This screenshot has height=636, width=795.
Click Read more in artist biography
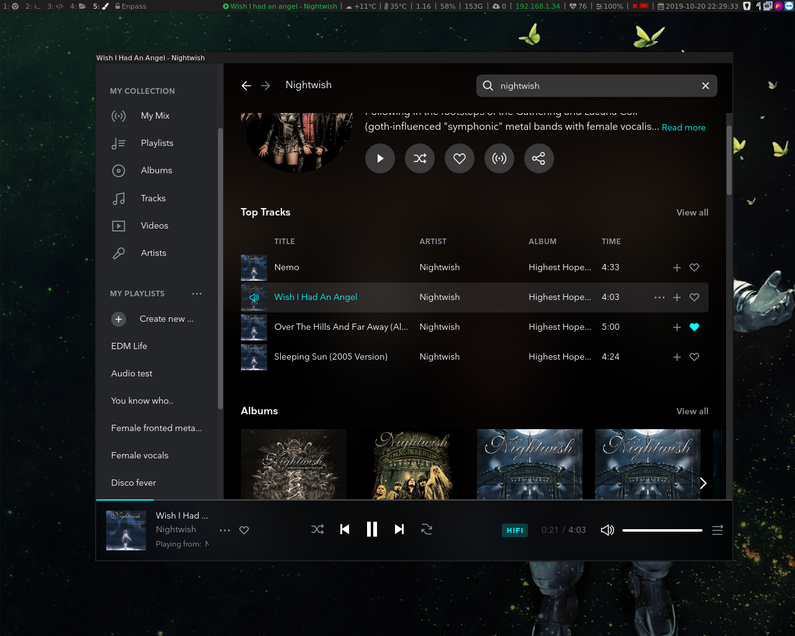[683, 127]
